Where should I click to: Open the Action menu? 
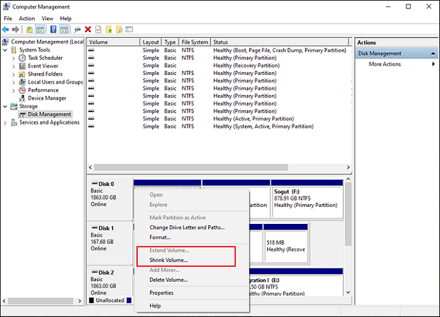27,19
